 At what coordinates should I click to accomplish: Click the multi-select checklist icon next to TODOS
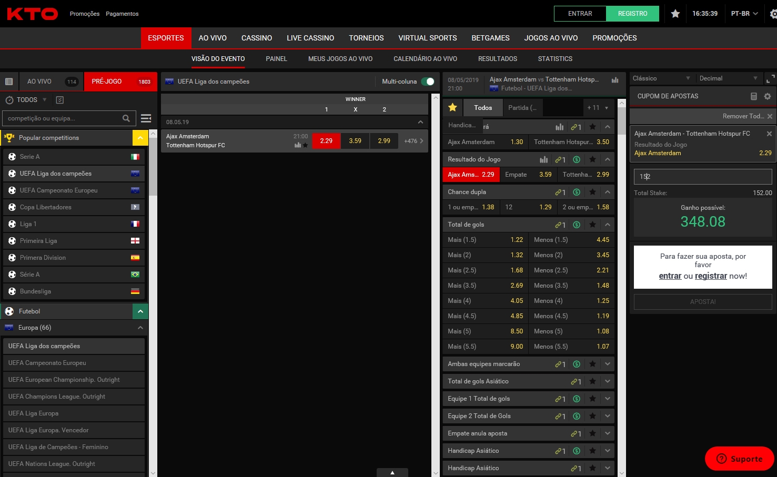[59, 100]
